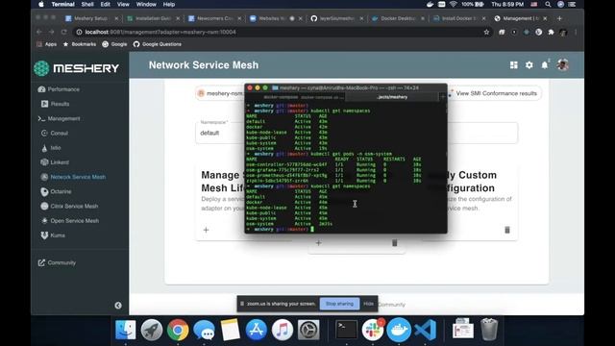Open the Google Questions bookmark
615x346 pixels.
pyautogui.click(x=158, y=44)
